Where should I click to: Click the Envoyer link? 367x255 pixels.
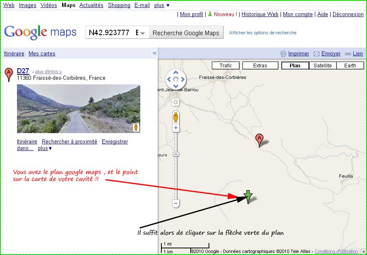[331, 54]
